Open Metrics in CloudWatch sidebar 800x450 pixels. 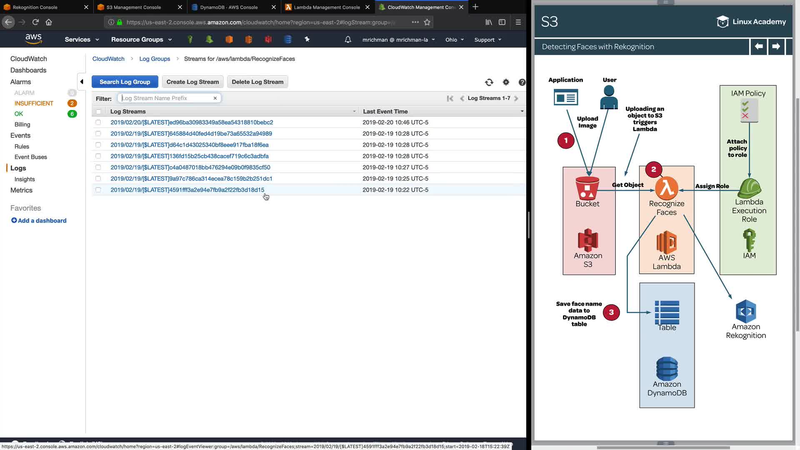pos(21,190)
